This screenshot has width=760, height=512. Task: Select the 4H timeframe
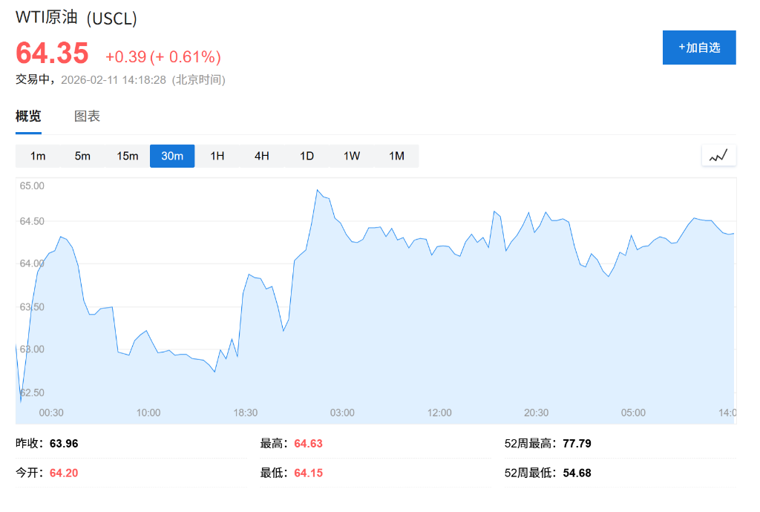(x=261, y=156)
